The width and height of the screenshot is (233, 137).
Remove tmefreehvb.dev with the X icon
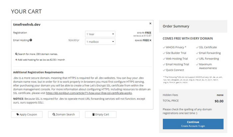coord(150,24)
